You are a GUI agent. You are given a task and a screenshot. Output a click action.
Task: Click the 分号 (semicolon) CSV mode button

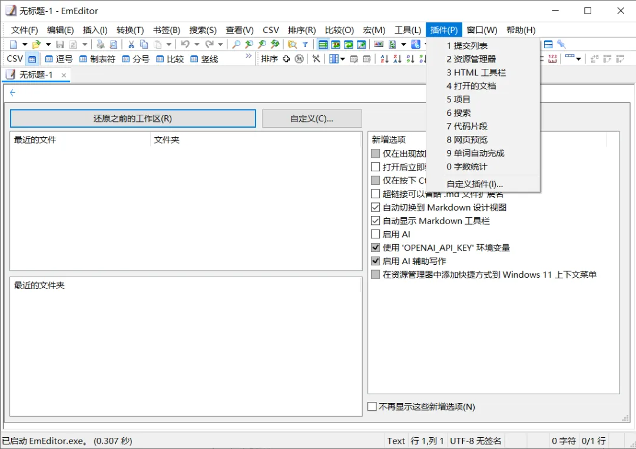tap(136, 59)
